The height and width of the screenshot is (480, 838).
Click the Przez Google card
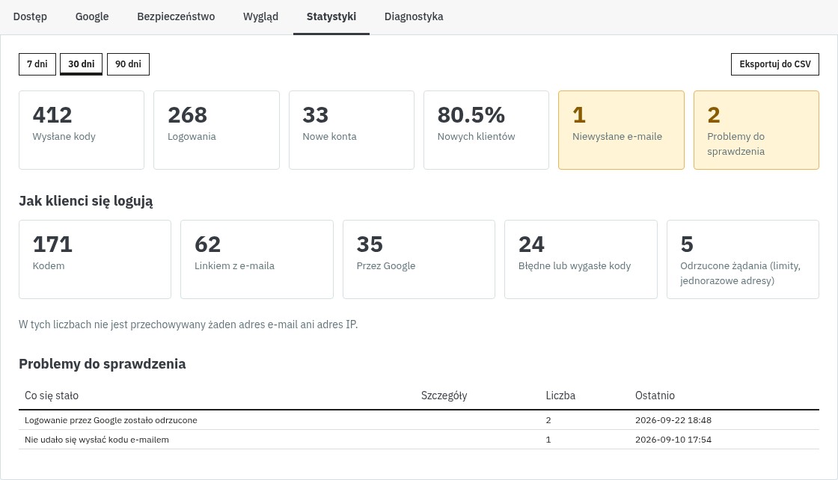coord(419,259)
